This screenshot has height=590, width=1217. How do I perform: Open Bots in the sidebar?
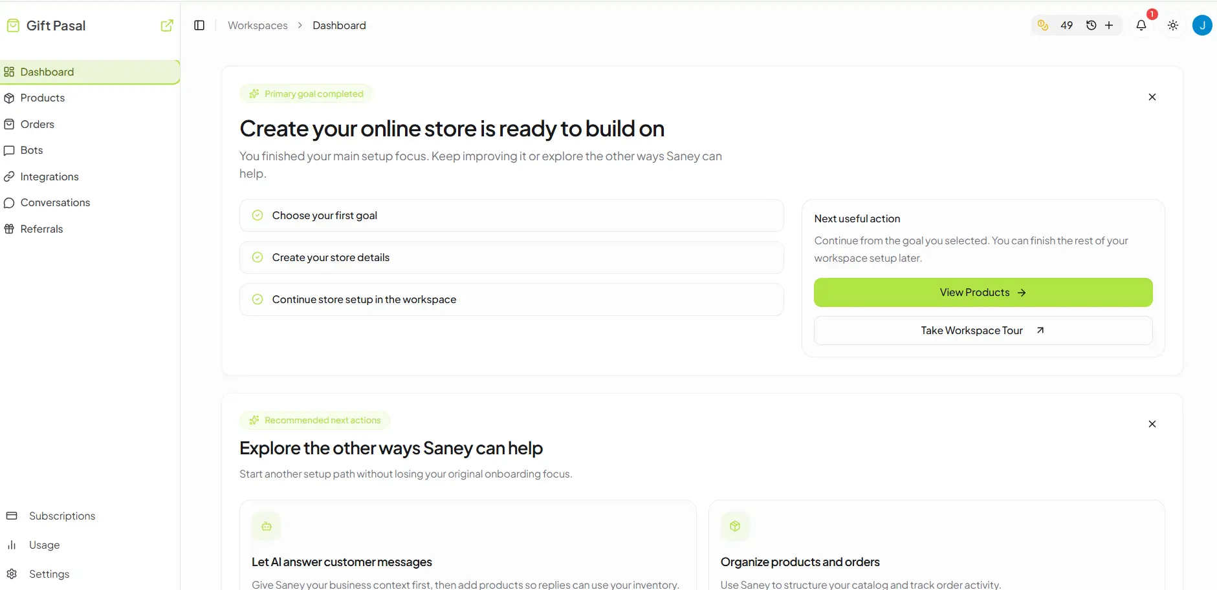(x=90, y=150)
